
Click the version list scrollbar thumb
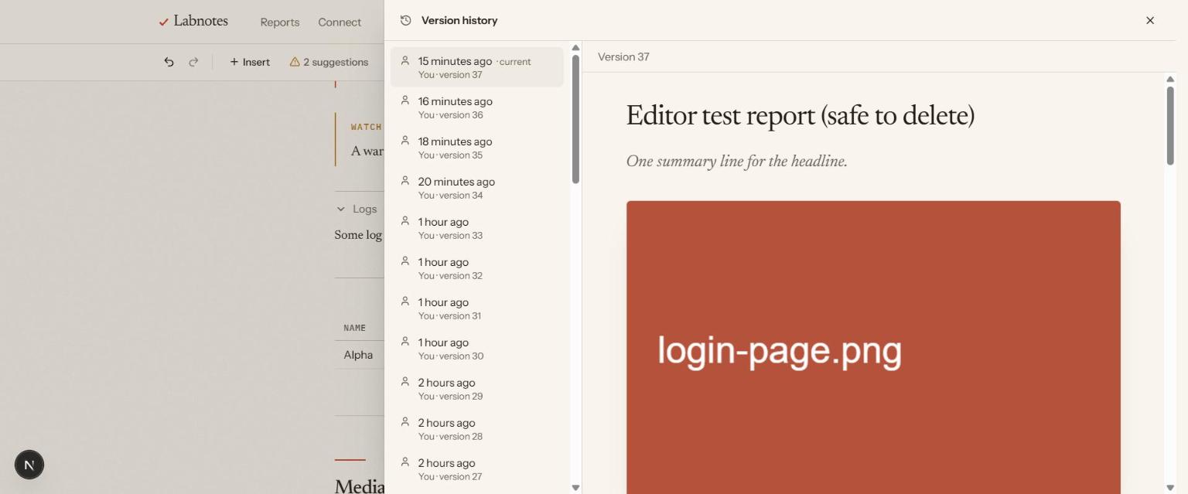tap(575, 119)
